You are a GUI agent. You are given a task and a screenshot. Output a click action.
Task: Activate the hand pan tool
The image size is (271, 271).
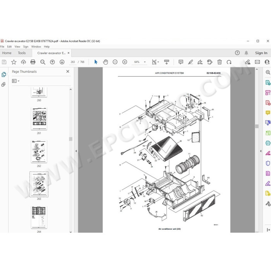click(105, 62)
